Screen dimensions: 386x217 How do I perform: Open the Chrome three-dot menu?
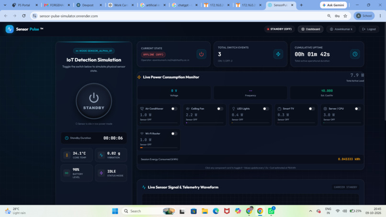click(x=380, y=16)
